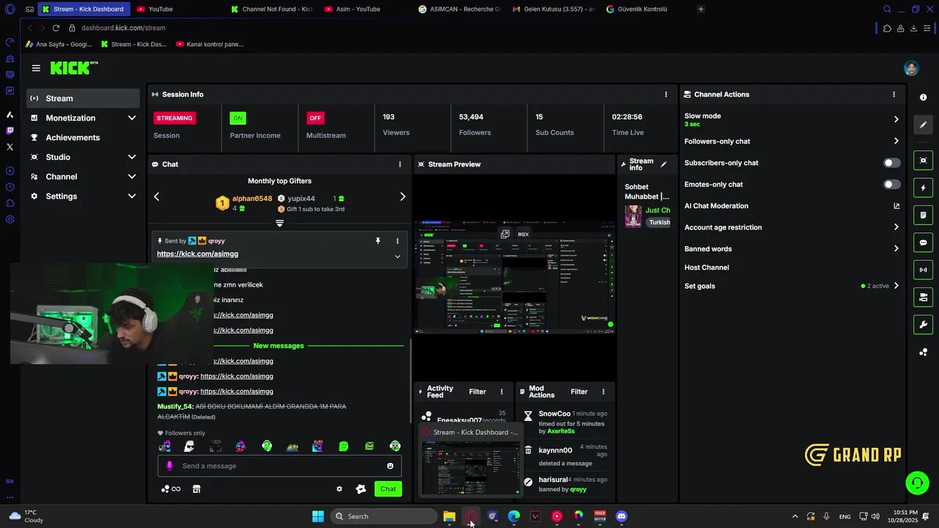Click the Send a message input field
The image size is (939, 528).
point(279,466)
